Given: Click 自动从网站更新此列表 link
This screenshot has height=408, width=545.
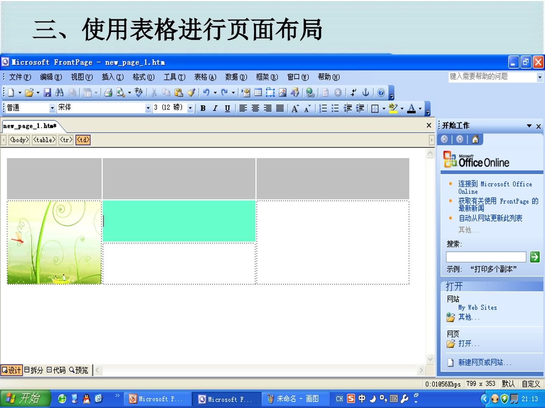Looking at the screenshot, I should point(490,218).
